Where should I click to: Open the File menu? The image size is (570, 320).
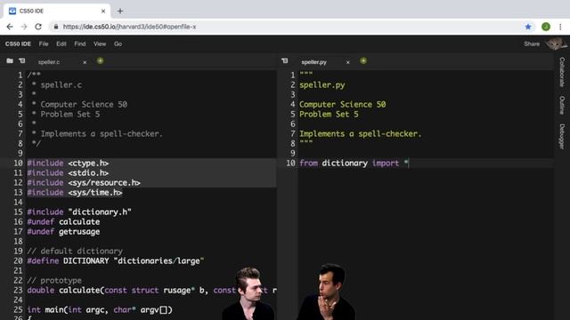tap(44, 44)
